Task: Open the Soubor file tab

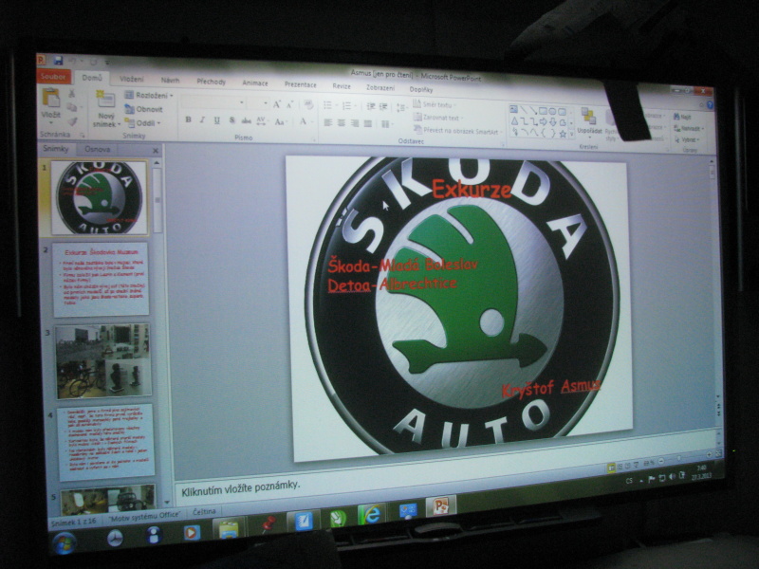Action: pyautogui.click(x=53, y=76)
